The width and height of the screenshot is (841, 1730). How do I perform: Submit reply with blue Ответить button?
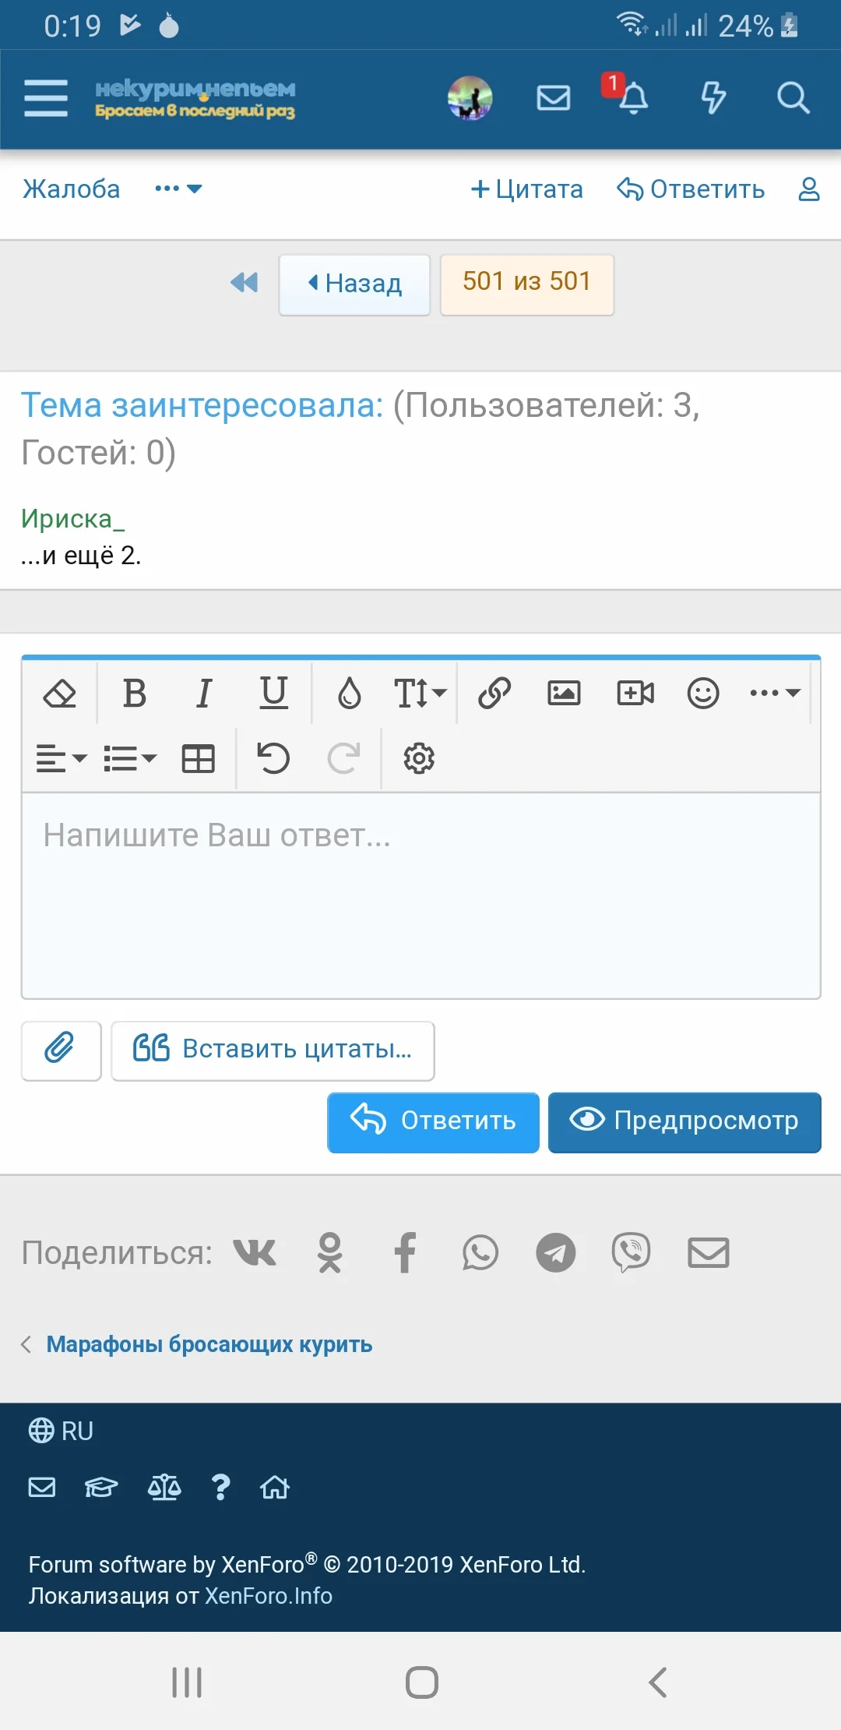pyautogui.click(x=433, y=1122)
